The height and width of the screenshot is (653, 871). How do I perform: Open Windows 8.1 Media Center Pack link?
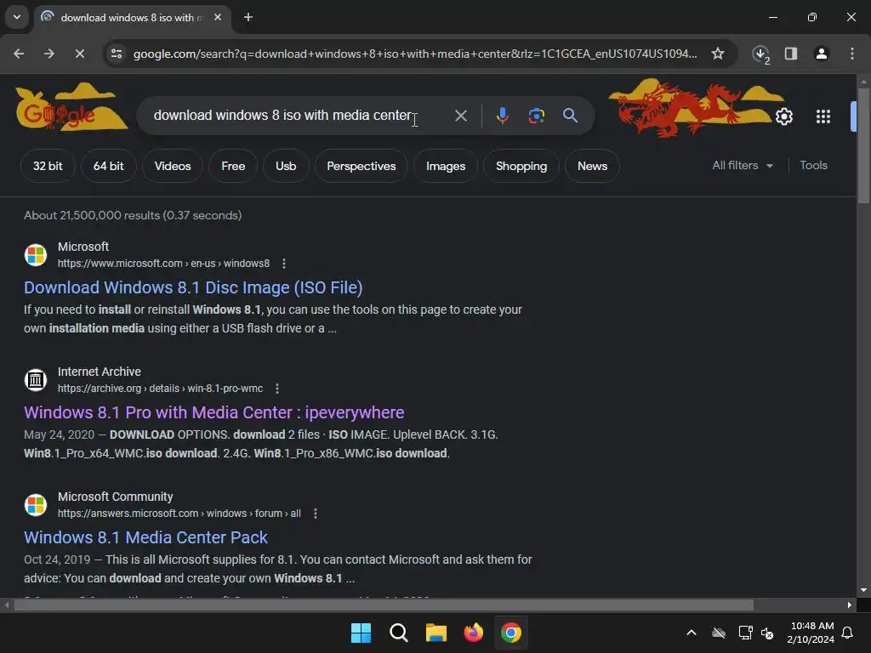145,537
